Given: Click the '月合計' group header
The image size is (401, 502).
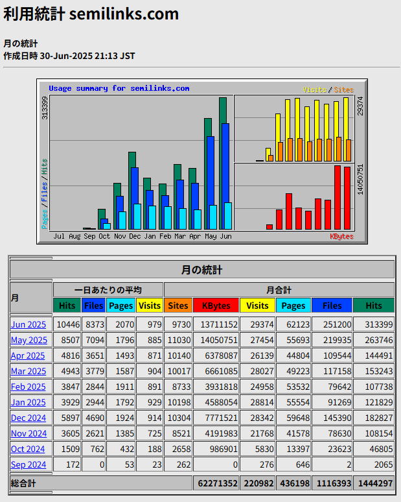Looking at the screenshot, I should 279,290.
